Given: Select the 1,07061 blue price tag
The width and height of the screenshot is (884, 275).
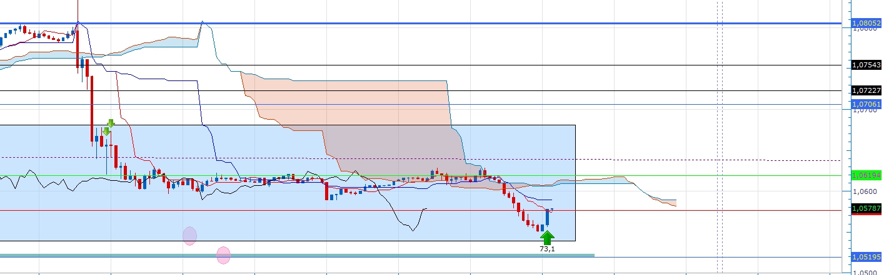Looking at the screenshot, I should (x=866, y=104).
